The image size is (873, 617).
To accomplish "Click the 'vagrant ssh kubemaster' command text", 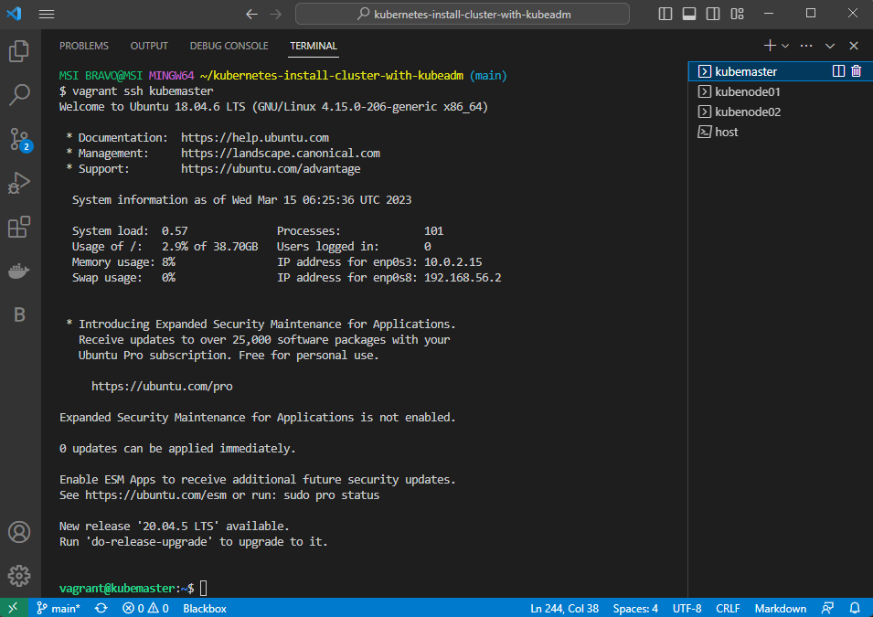I will coord(143,90).
